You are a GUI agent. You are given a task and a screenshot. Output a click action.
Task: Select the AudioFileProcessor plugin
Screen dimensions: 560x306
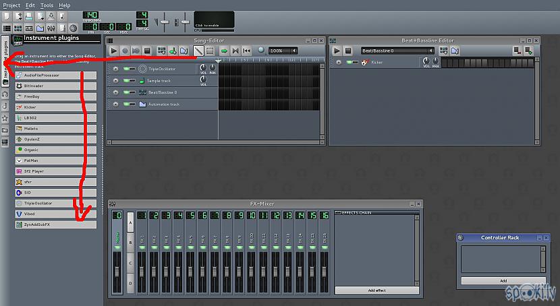pos(56,75)
